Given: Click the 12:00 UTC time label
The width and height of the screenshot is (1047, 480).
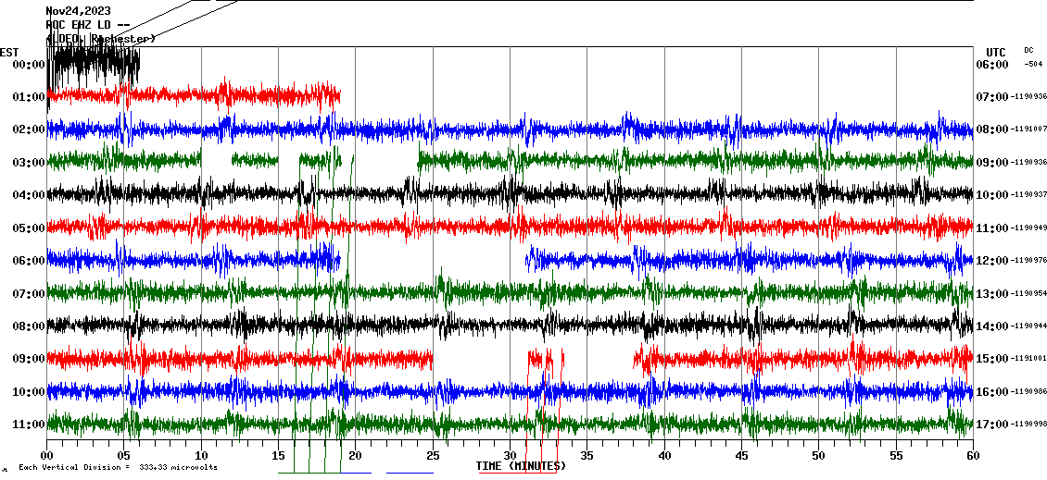Looking at the screenshot, I should pos(991,261).
